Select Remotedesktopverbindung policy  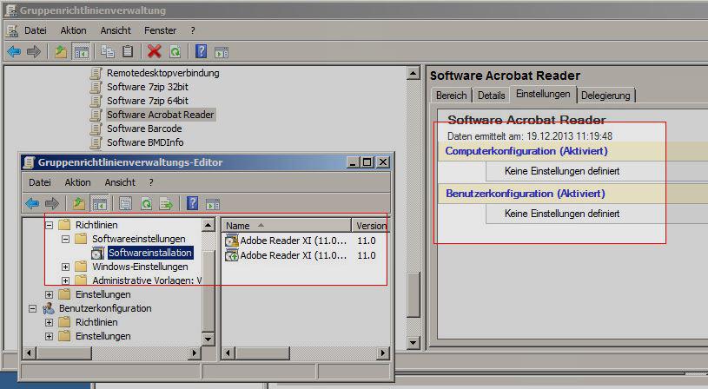163,73
